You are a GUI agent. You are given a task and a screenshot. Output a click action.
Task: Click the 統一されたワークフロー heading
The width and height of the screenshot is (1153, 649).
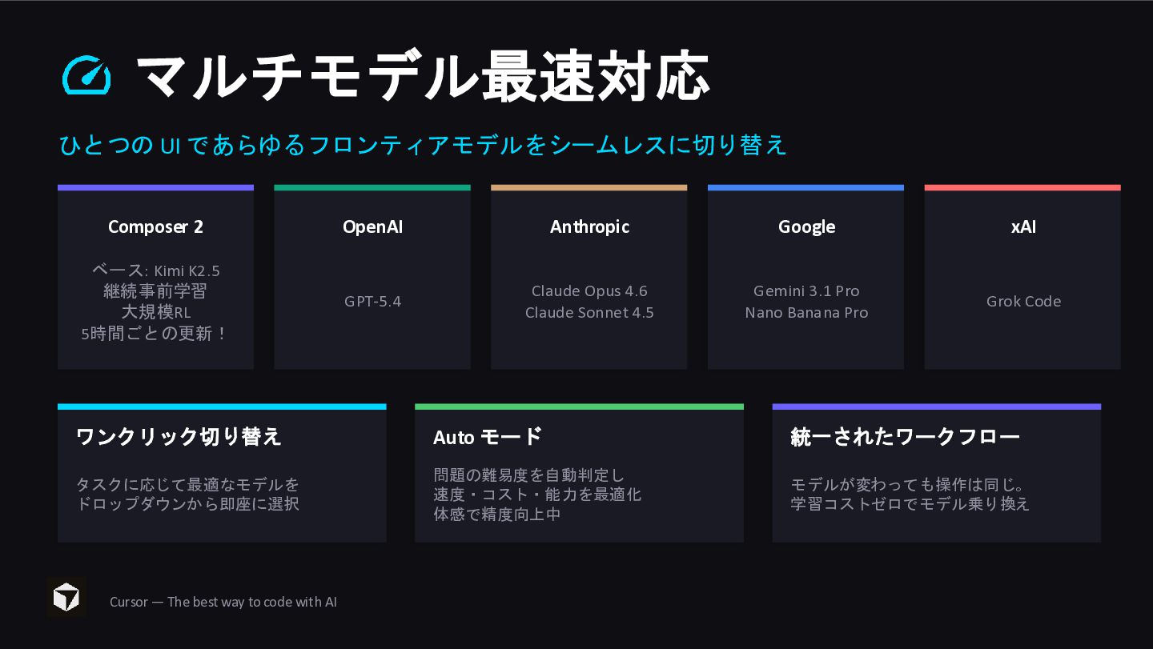pos(905,436)
